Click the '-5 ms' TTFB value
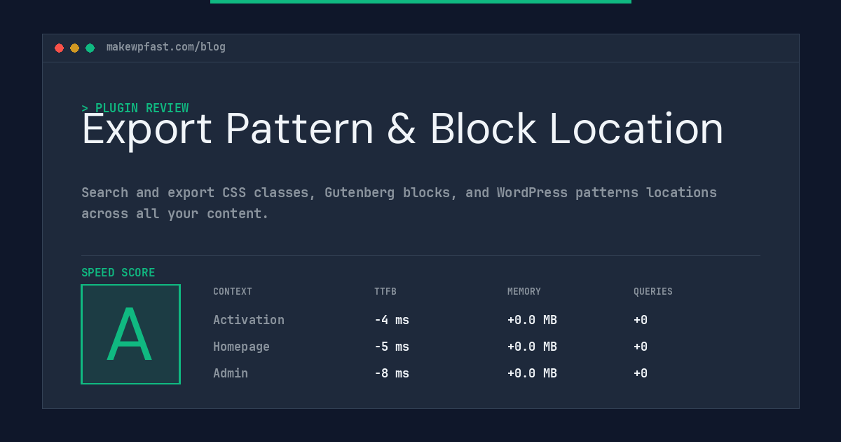The width and height of the screenshot is (841, 442). coord(392,347)
